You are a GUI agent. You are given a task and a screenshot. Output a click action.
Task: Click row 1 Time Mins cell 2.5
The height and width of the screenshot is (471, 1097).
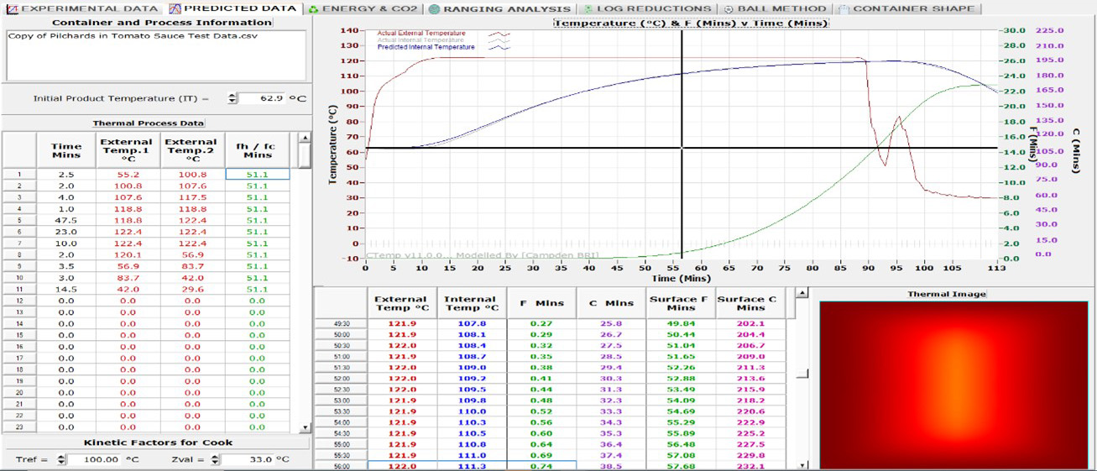coord(66,175)
